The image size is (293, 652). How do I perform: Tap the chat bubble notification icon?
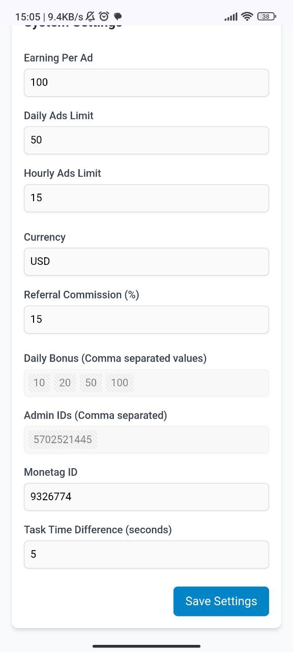coord(118,17)
